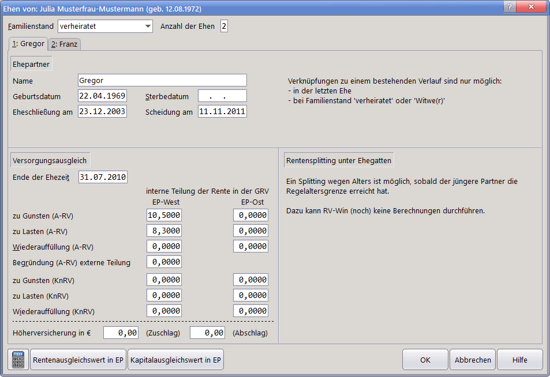Viewport: 550px width, 377px height.
Task: Click the Scheidung am date field
Action: pyautogui.click(x=222, y=112)
